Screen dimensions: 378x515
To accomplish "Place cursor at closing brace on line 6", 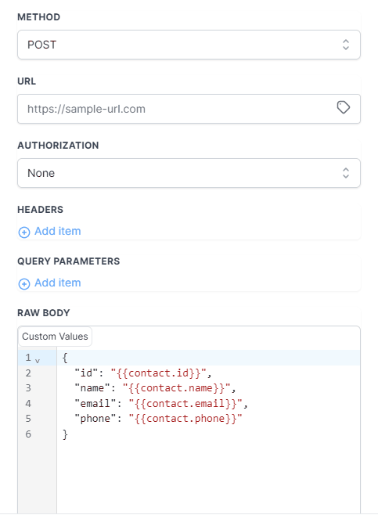I will click(x=65, y=434).
